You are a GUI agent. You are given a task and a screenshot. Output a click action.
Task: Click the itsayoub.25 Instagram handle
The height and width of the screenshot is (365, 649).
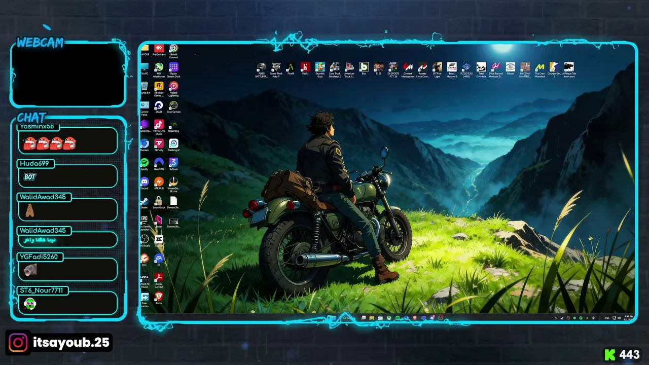(71, 343)
